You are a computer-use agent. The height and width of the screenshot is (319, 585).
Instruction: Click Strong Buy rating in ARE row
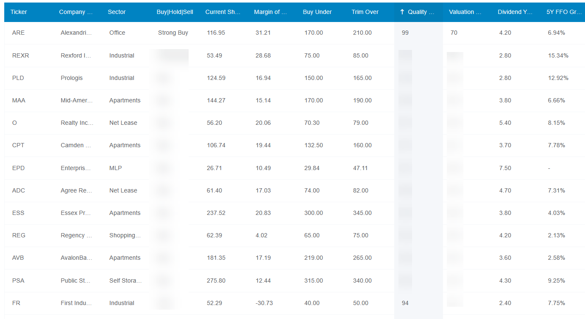[x=173, y=33]
